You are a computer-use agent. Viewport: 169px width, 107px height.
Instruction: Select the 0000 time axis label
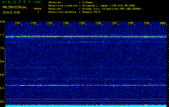click(163, 23)
